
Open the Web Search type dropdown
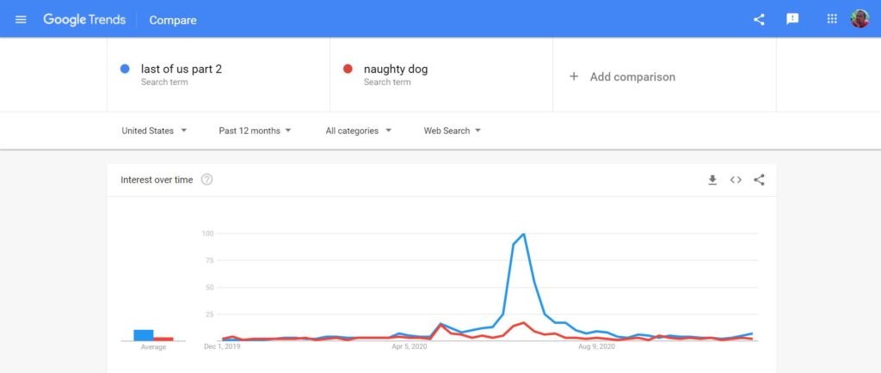452,131
